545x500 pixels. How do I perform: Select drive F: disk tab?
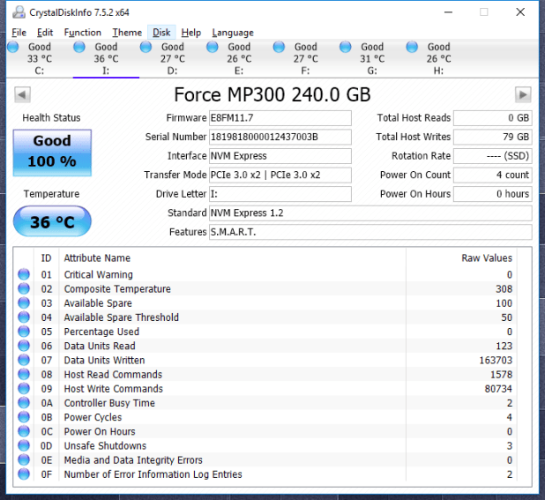coord(305,58)
